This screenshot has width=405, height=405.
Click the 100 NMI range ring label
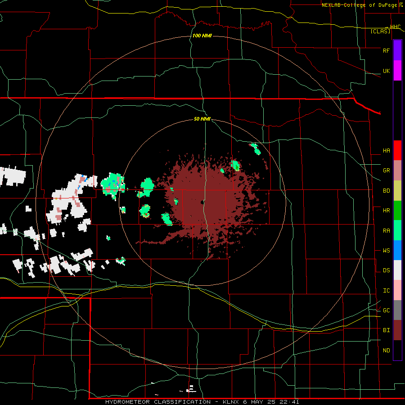click(202, 36)
